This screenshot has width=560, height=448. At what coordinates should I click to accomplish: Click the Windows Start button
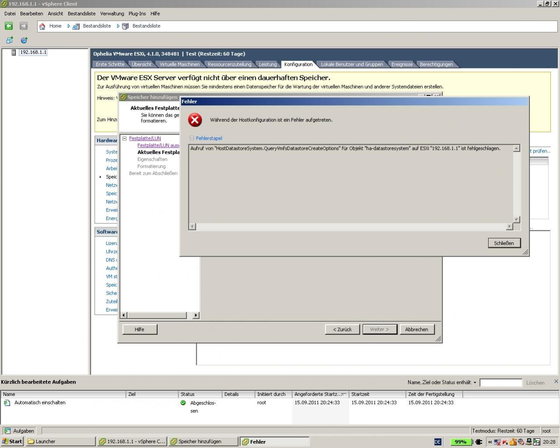pyautogui.click(x=12, y=441)
